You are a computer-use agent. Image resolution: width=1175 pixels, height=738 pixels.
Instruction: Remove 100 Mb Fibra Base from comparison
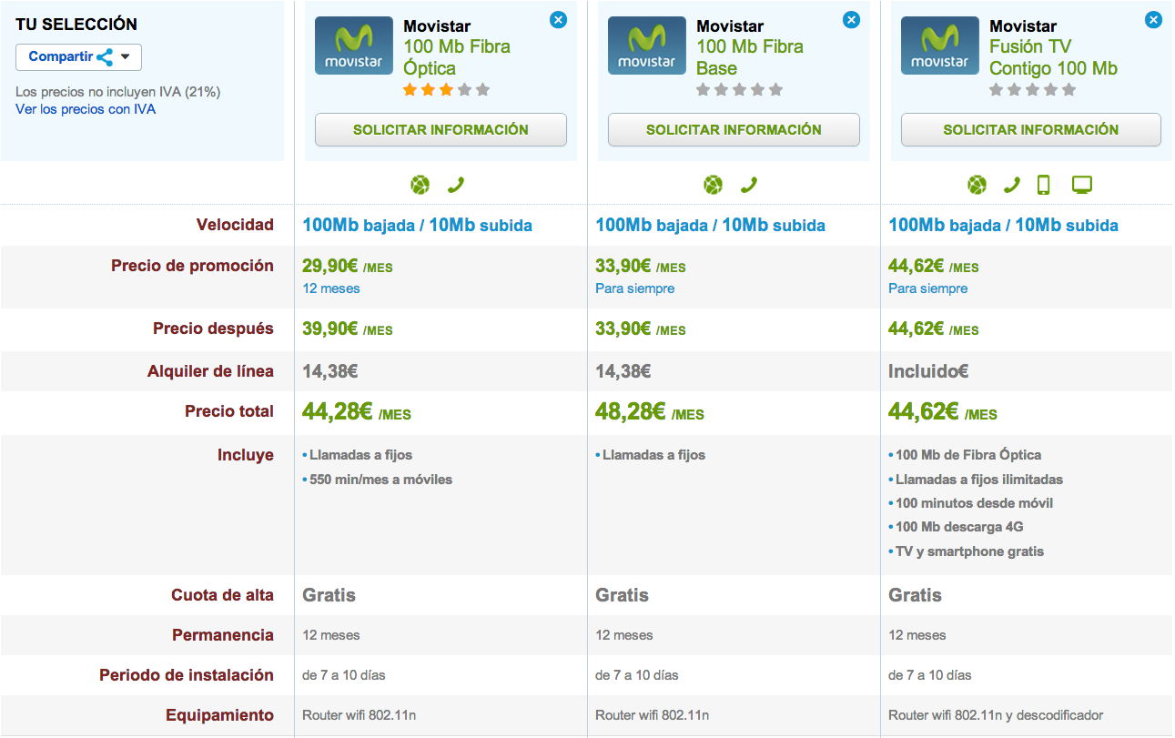852,19
